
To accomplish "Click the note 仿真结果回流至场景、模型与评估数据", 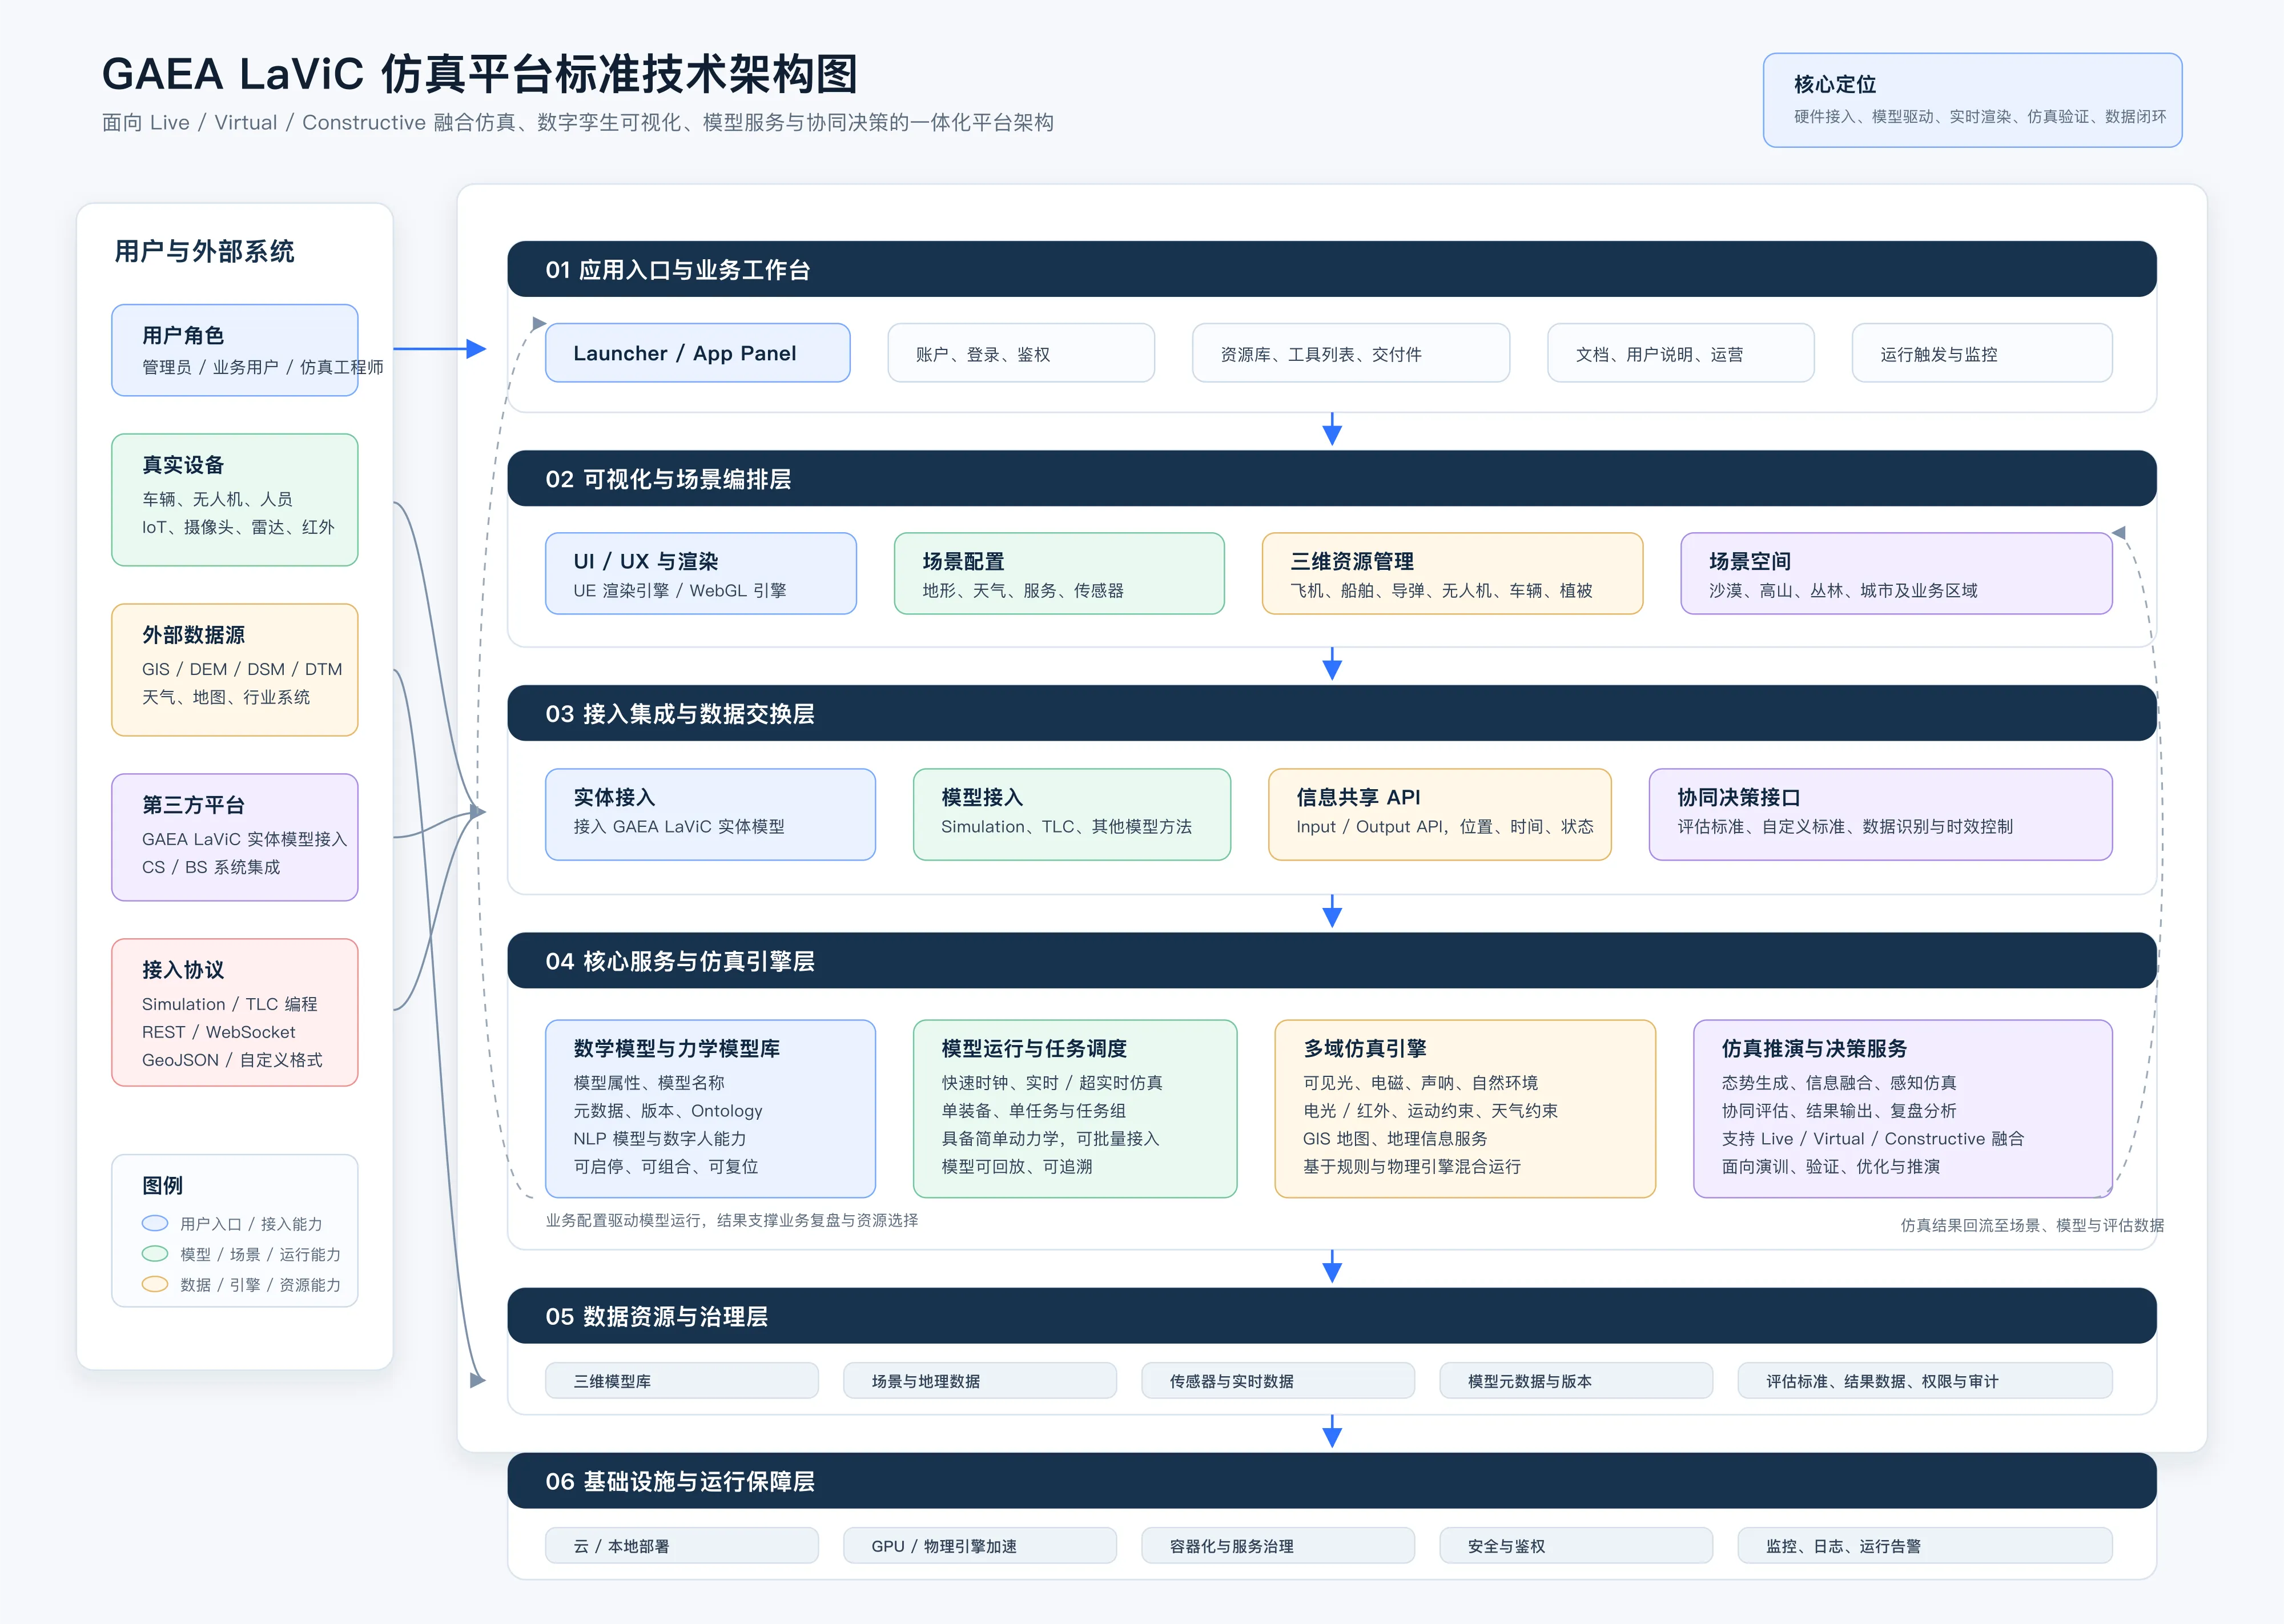I will click(x=2032, y=1225).
